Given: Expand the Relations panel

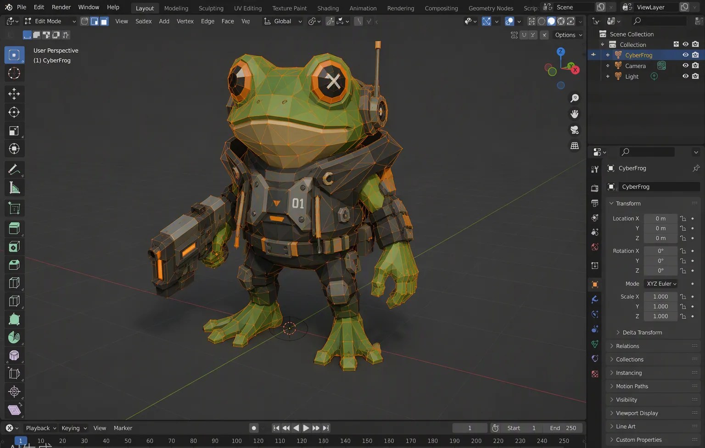Looking at the screenshot, I should click(653, 346).
